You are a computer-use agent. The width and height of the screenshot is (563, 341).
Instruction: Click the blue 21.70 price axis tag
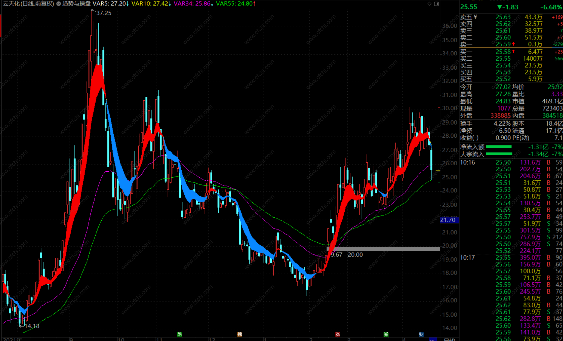[x=449, y=220]
